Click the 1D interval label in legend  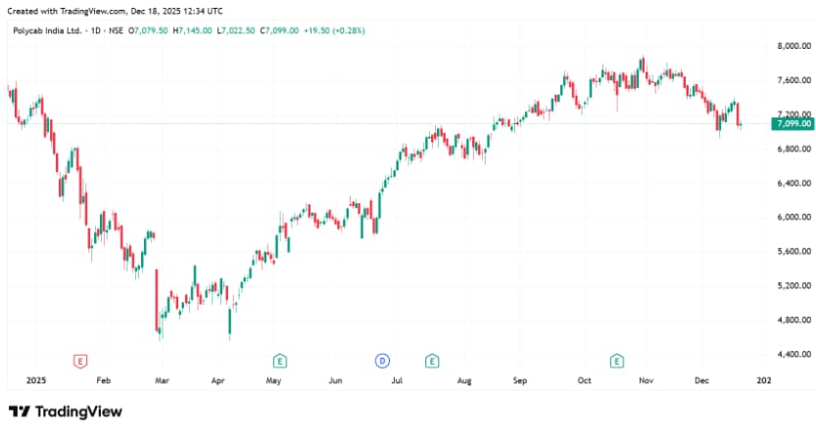[x=96, y=31]
